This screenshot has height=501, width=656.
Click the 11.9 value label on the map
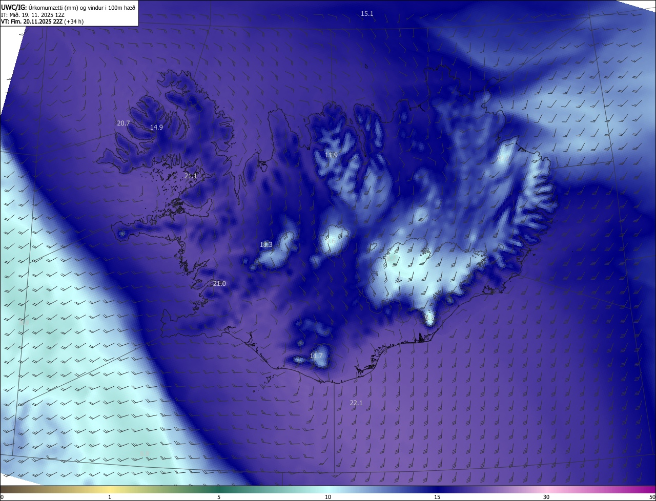pyautogui.click(x=331, y=155)
